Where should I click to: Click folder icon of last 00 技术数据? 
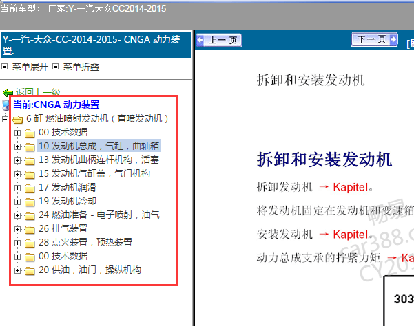(x=30, y=257)
